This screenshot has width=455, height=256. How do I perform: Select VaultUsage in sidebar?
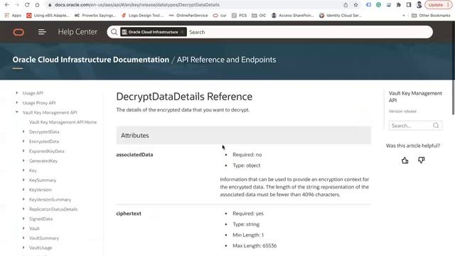pyautogui.click(x=41, y=248)
